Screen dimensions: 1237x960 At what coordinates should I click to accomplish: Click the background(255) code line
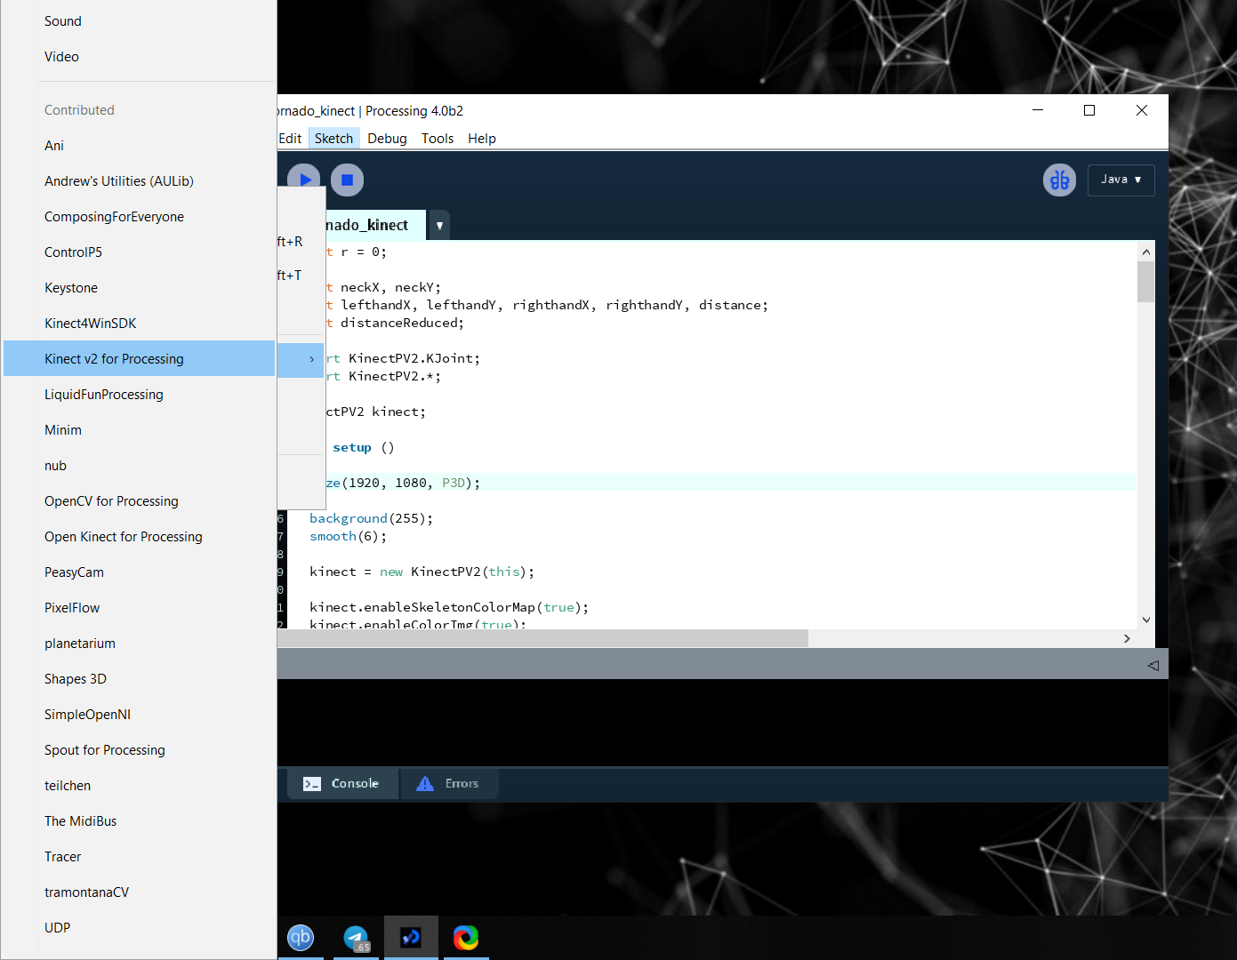(371, 518)
